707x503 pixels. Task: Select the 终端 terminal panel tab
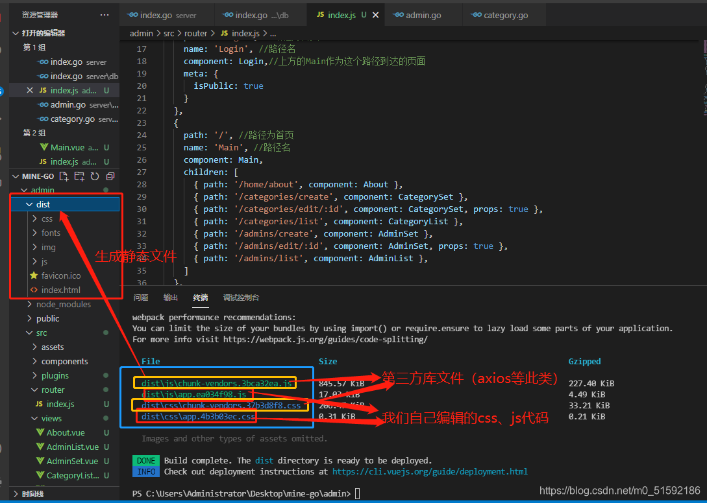coord(201,298)
